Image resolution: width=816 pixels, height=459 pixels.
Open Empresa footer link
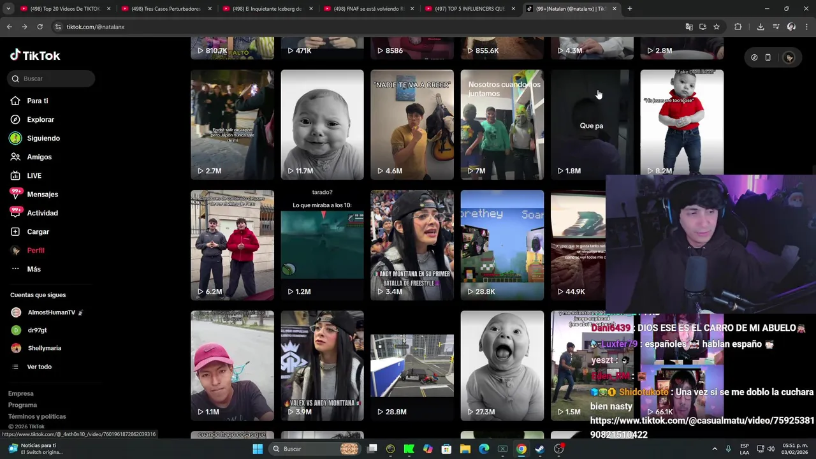20,393
